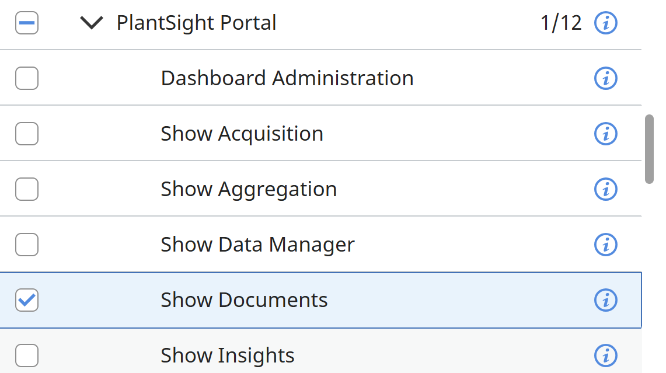Click info icon next to Show Documents

[605, 300]
